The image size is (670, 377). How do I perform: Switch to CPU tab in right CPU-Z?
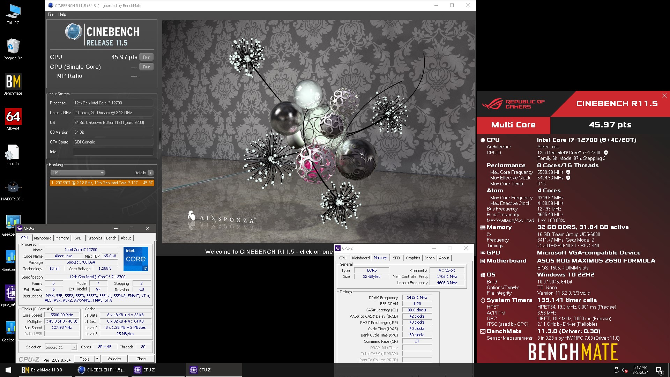[x=343, y=258]
